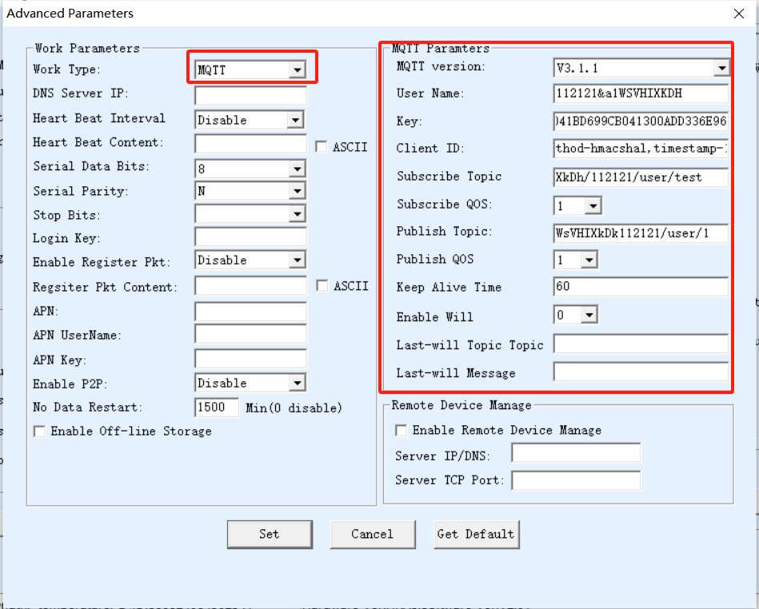This screenshot has height=609, width=759.
Task: Click the Keep Alive Time field
Action: point(641,286)
